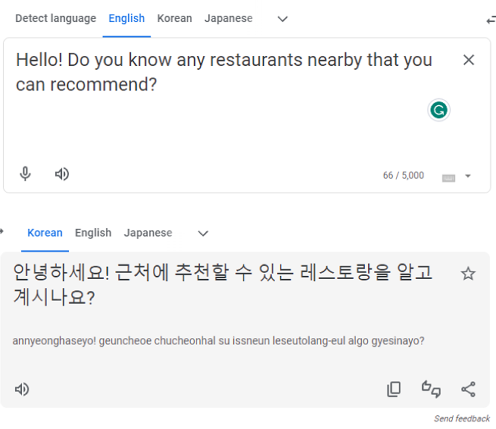Set target language to Japanese
Image resolution: width=496 pixels, height=429 pixels.
(x=148, y=233)
